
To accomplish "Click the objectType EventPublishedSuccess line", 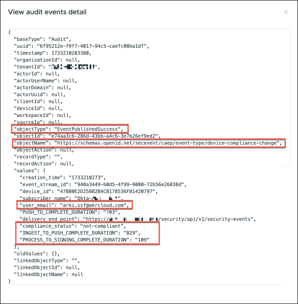I will [x=68, y=129].
